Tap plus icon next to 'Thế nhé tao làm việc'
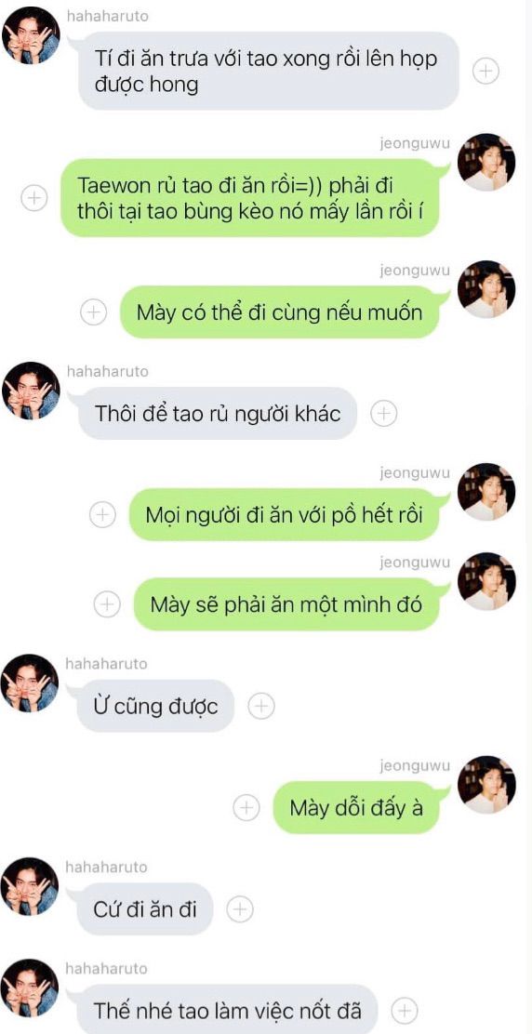Viewport: 532px width, 1034px height. pos(405,1010)
